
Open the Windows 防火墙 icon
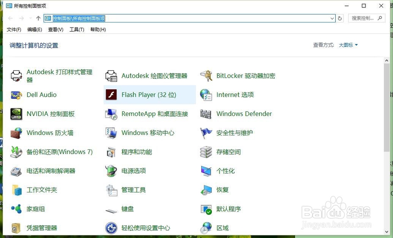(x=16, y=133)
